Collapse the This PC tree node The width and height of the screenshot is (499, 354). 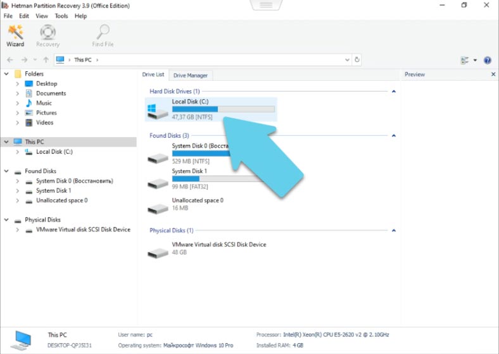tap(6, 142)
